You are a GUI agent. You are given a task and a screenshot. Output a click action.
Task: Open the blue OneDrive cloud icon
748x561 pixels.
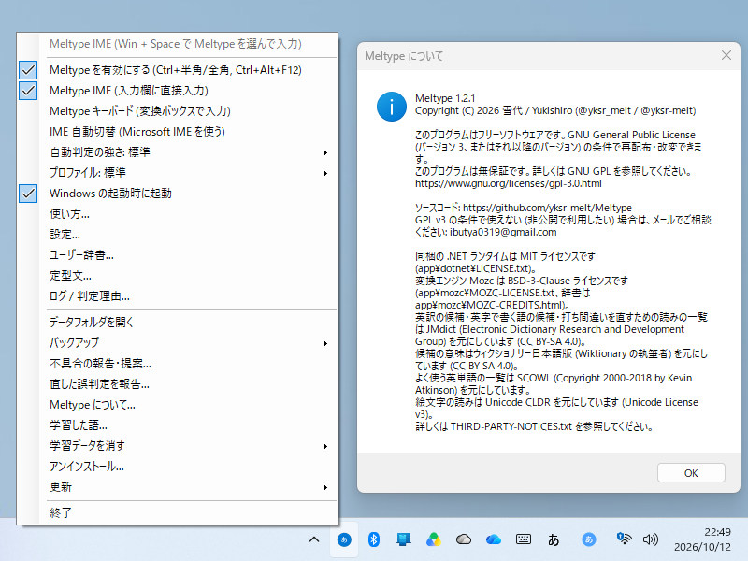(x=494, y=539)
